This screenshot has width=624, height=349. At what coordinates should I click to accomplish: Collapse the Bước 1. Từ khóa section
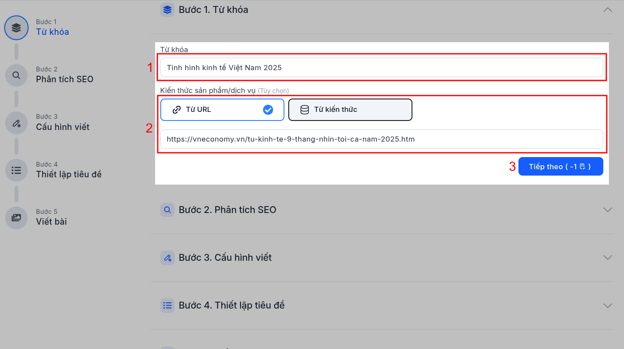608,9
